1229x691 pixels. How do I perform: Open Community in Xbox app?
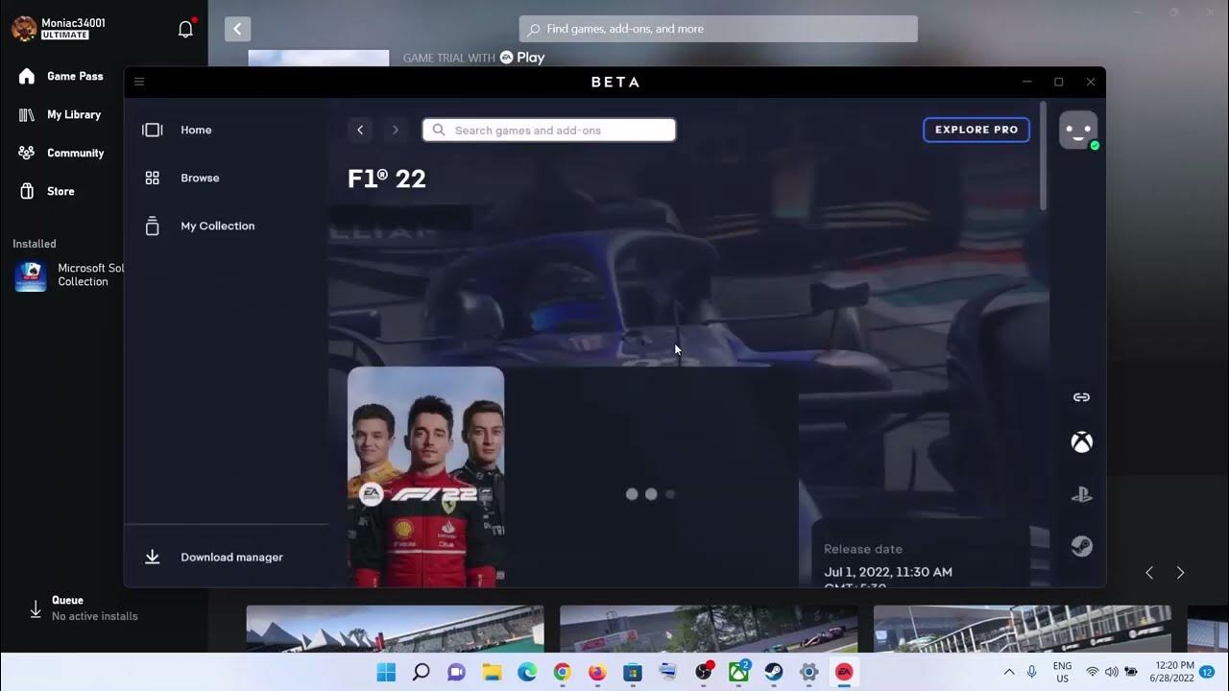point(61,153)
